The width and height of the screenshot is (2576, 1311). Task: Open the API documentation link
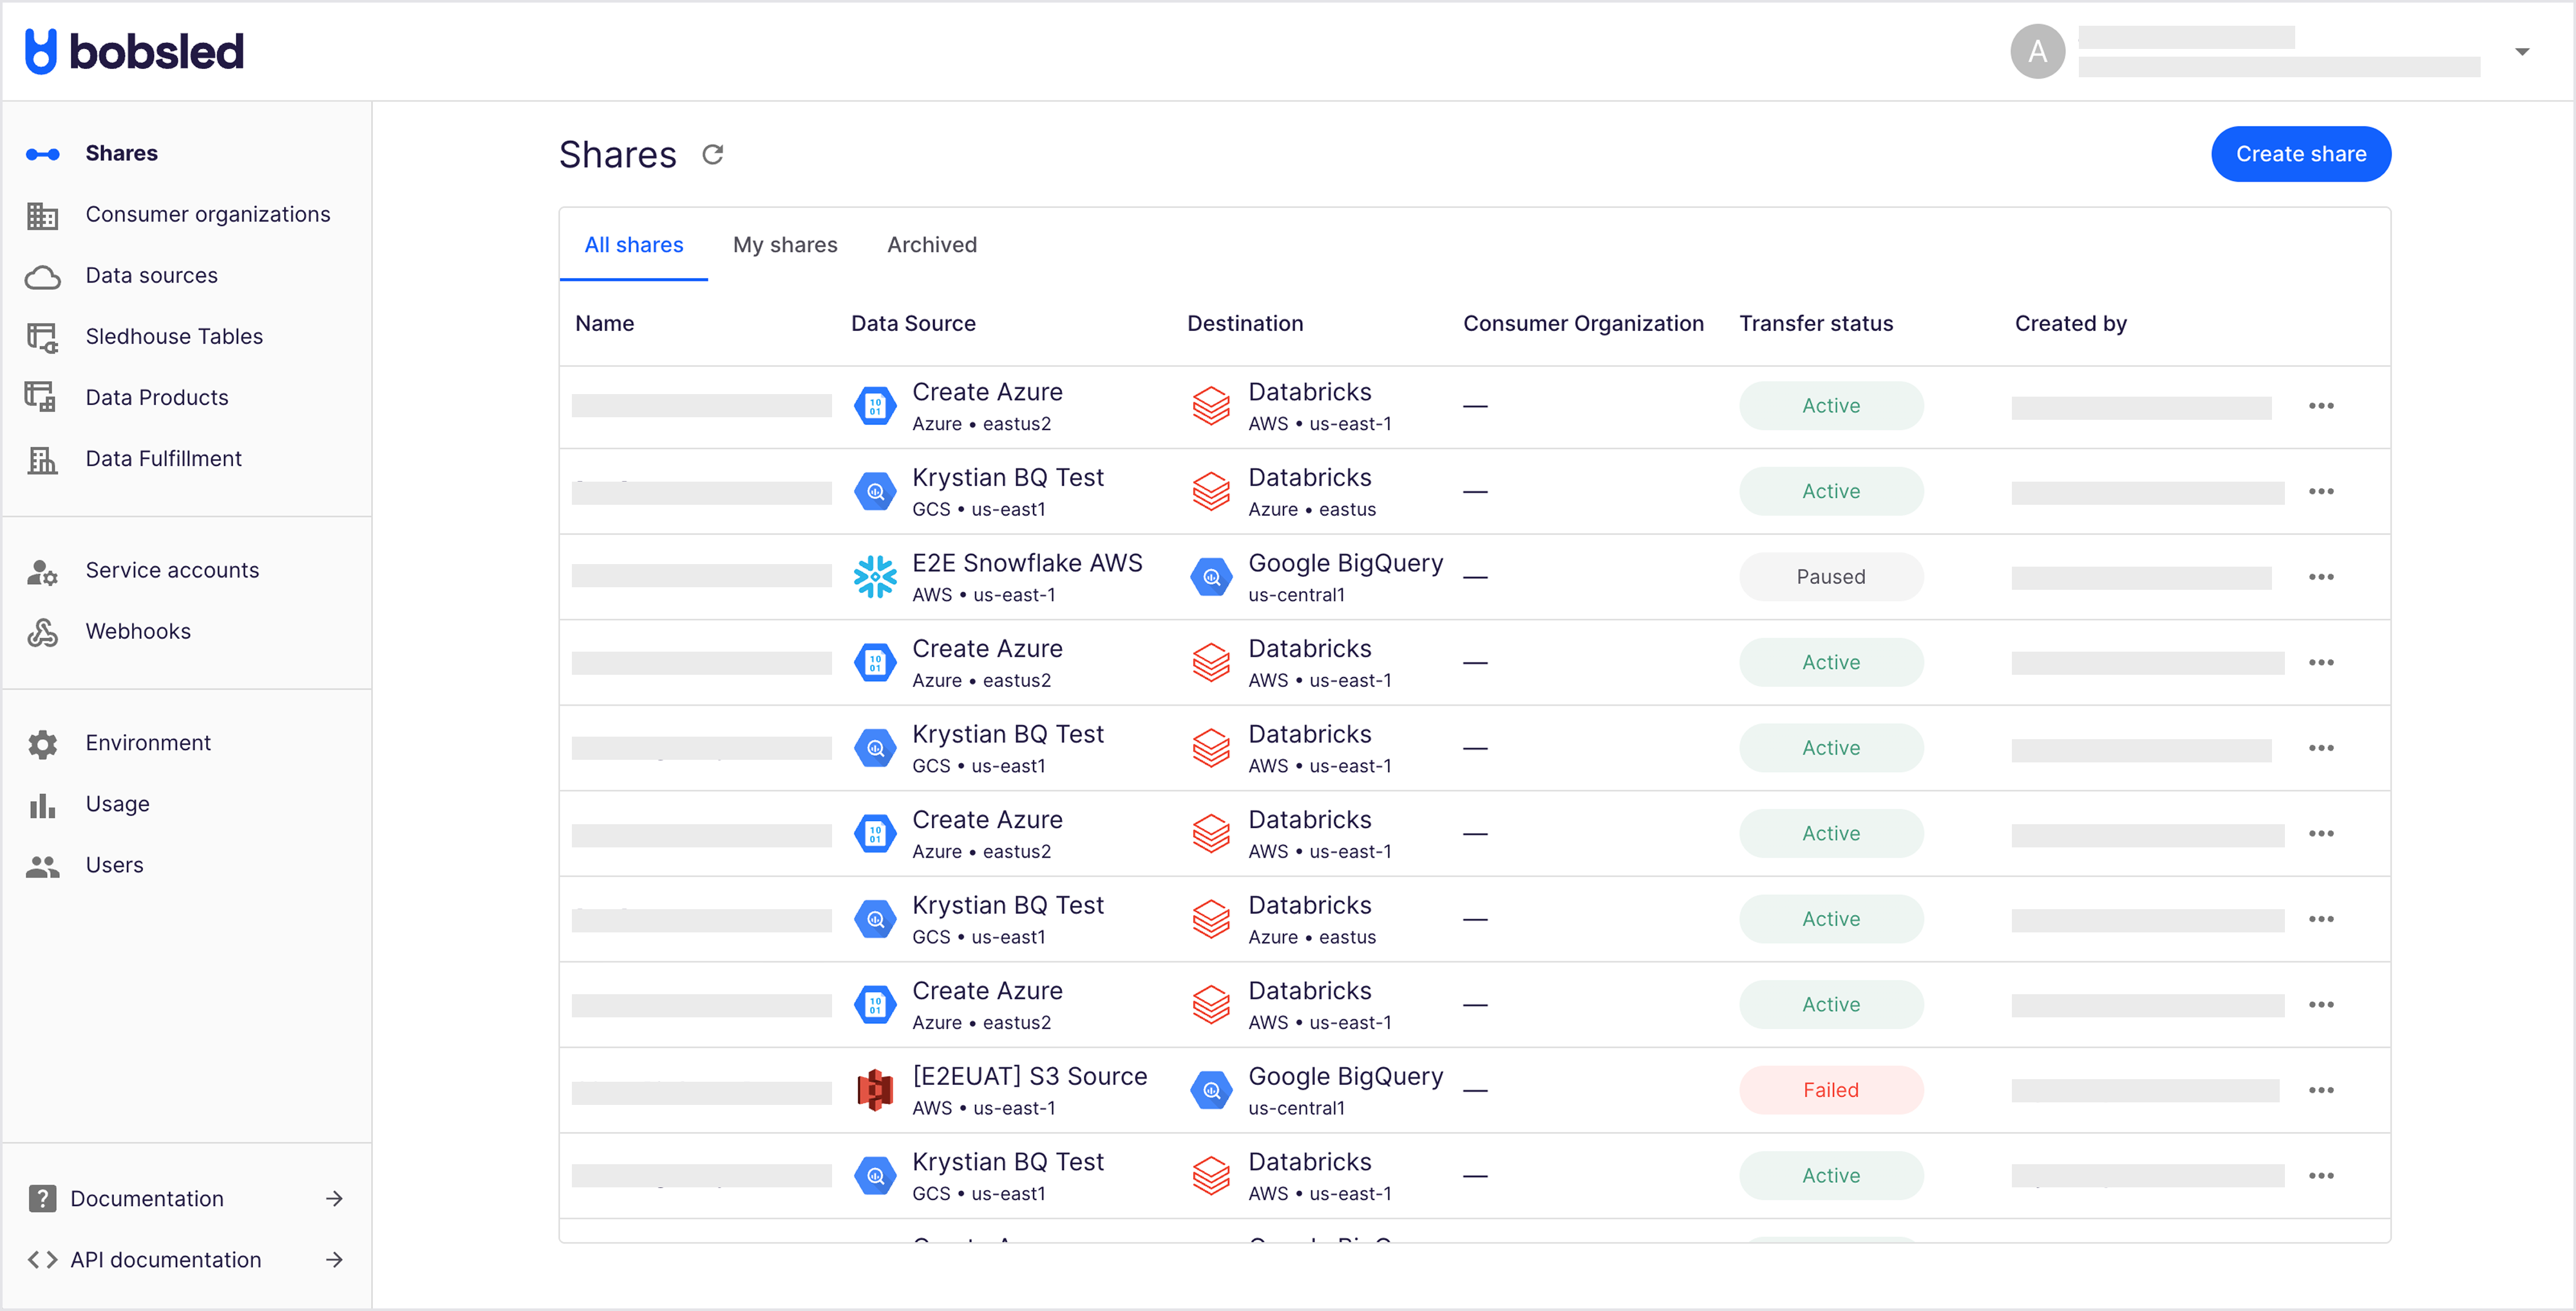coord(166,1260)
